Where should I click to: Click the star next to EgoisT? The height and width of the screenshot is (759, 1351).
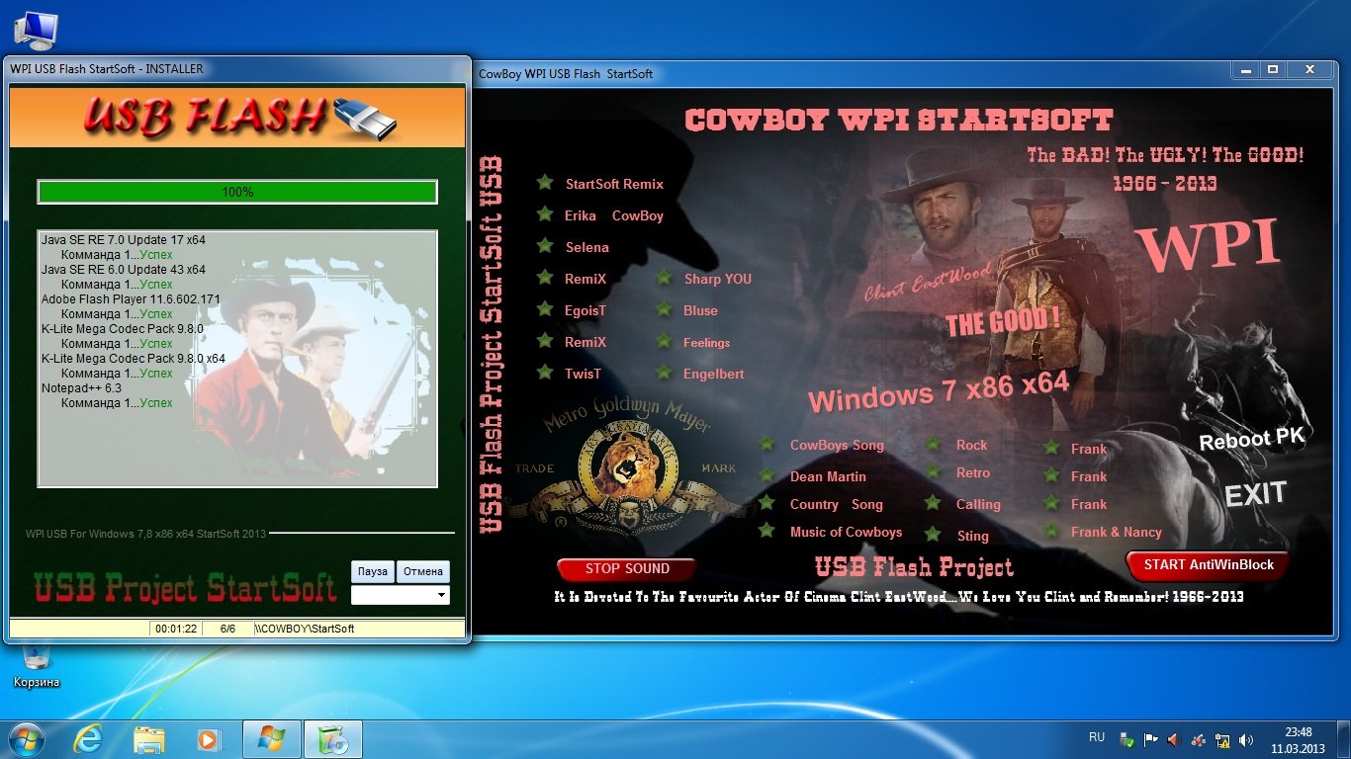click(x=544, y=309)
